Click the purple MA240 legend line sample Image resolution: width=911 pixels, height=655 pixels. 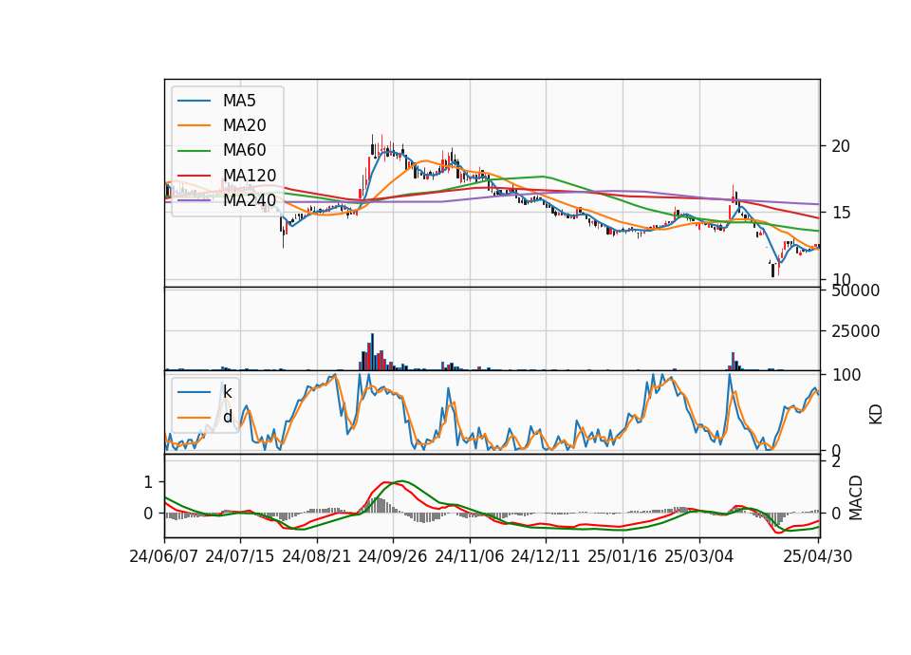tap(194, 200)
